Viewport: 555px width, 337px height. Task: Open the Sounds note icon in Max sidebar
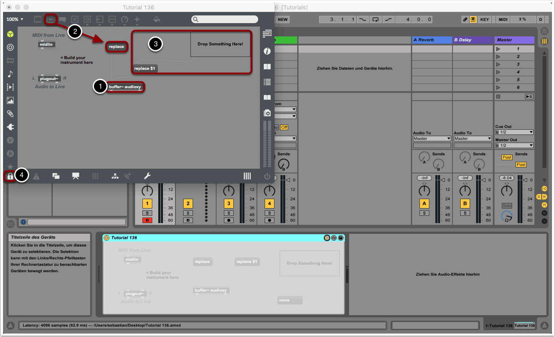pyautogui.click(x=10, y=74)
